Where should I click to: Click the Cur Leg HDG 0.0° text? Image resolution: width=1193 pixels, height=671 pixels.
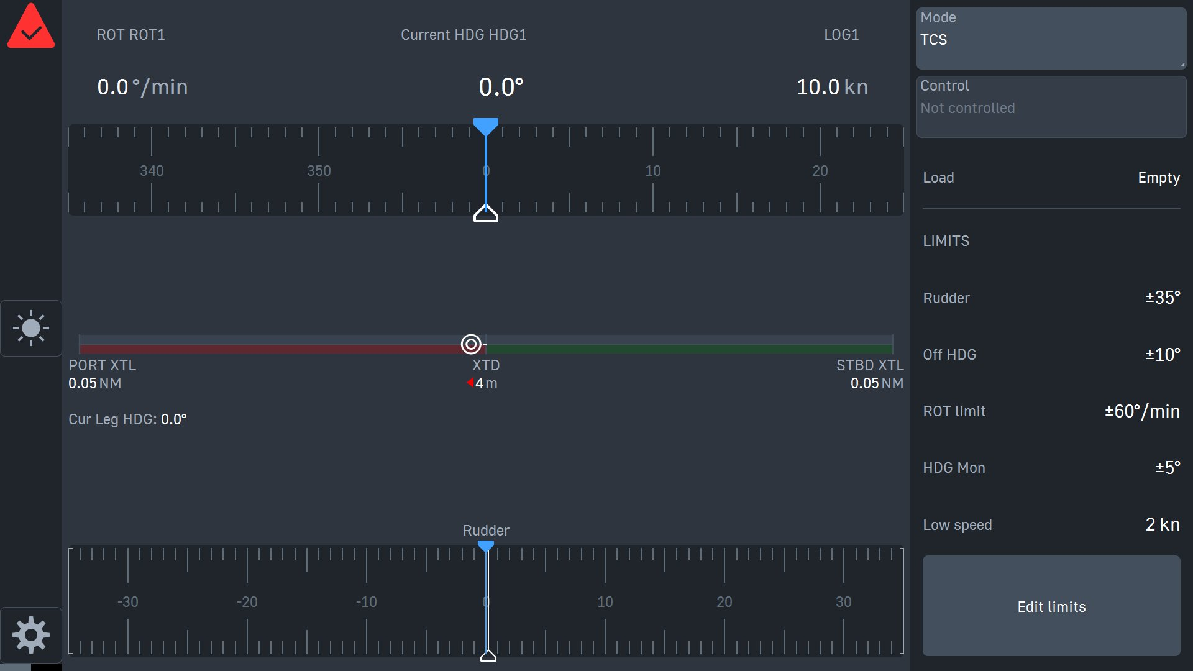coord(127,419)
